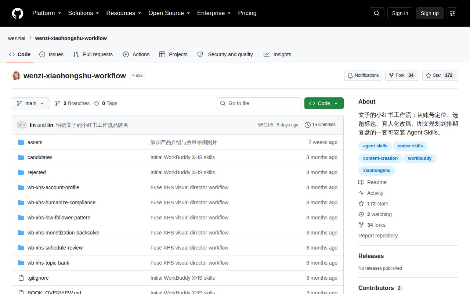Click the Report repository link
The height and width of the screenshot is (294, 470).
(378, 236)
